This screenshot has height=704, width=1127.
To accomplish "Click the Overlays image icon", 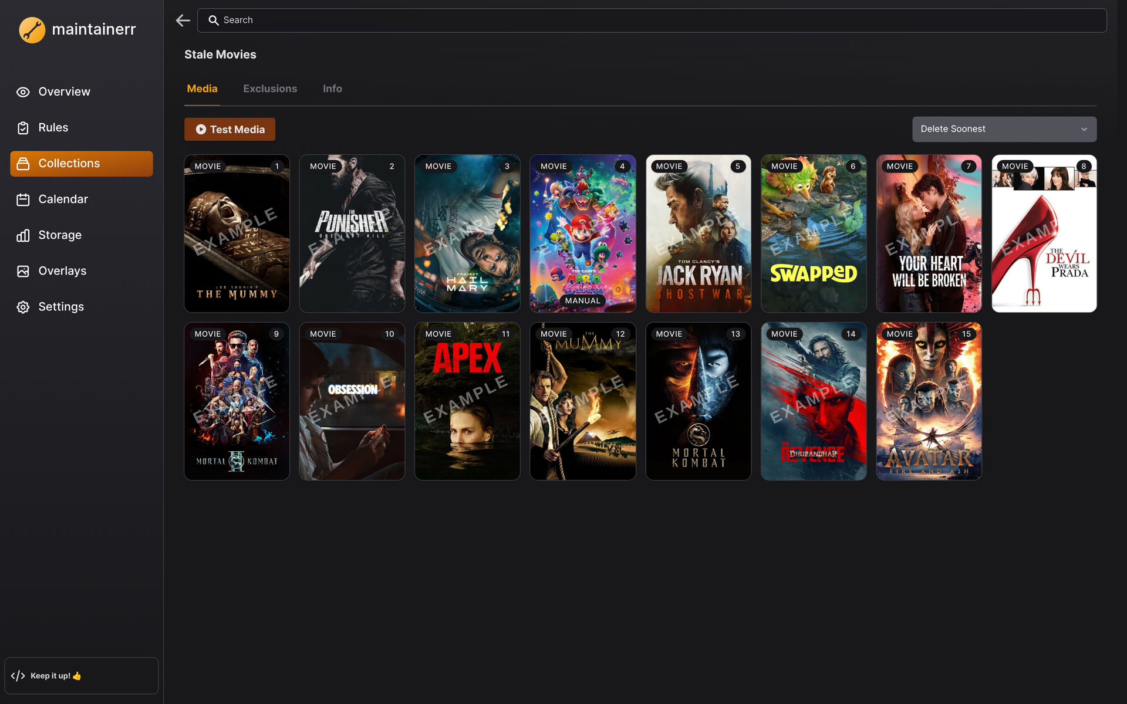I will coord(23,271).
